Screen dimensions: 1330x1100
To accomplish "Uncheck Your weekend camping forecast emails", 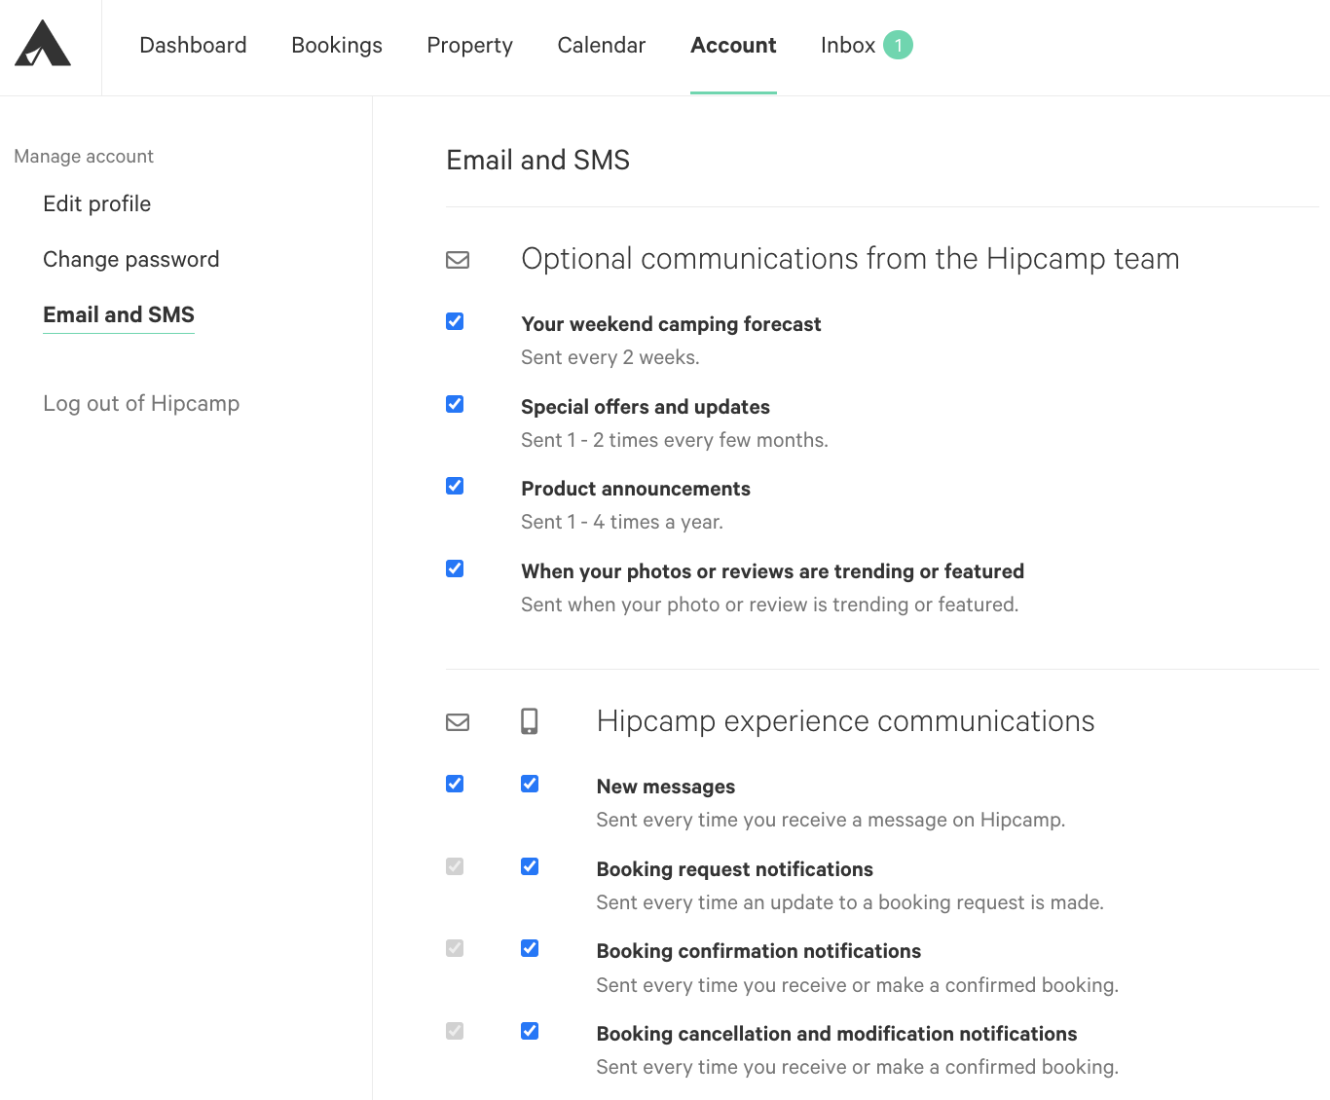I will [455, 321].
